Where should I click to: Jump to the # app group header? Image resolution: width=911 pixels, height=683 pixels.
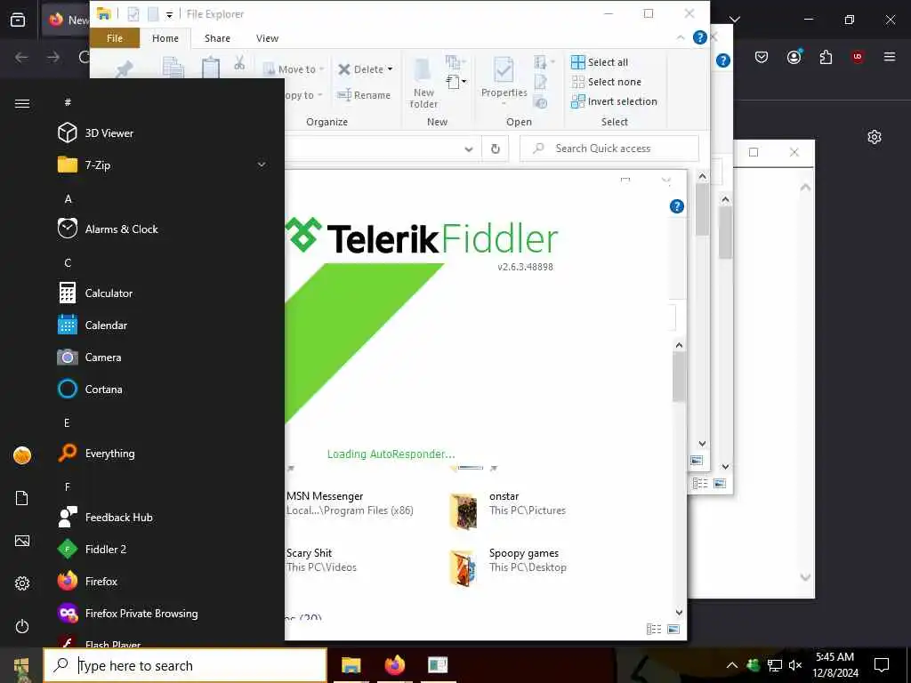tap(68, 102)
